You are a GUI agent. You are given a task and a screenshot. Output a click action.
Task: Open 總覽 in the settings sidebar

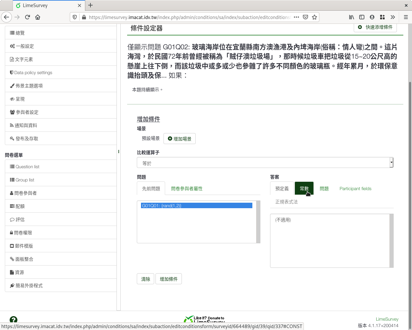[61, 33]
